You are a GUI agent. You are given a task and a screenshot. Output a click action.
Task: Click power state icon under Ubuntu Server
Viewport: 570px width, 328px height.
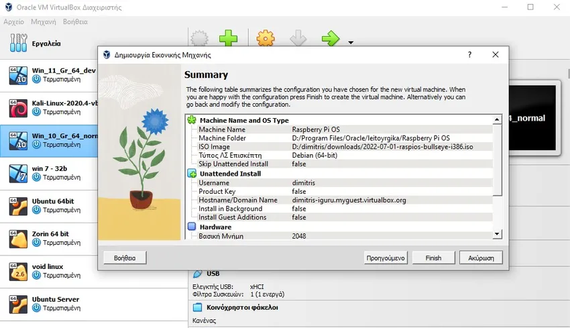point(36,308)
